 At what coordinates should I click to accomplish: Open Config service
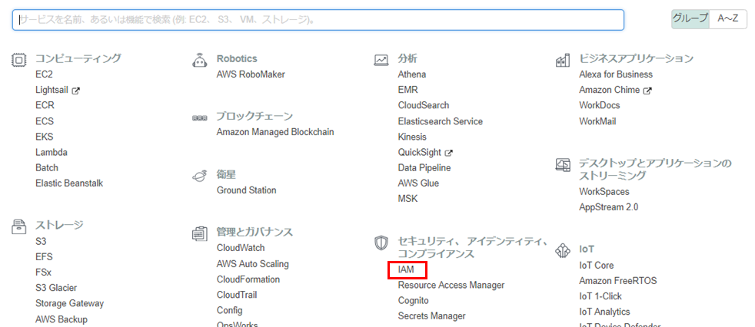[230, 311]
